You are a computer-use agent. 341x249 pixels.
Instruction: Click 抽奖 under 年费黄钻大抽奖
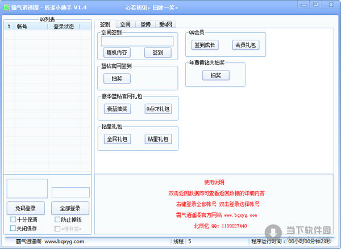click(216, 75)
